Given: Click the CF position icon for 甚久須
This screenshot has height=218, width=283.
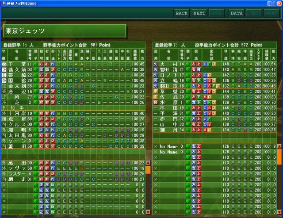Looking at the screenshot, I should pyautogui.click(x=4, y=69).
